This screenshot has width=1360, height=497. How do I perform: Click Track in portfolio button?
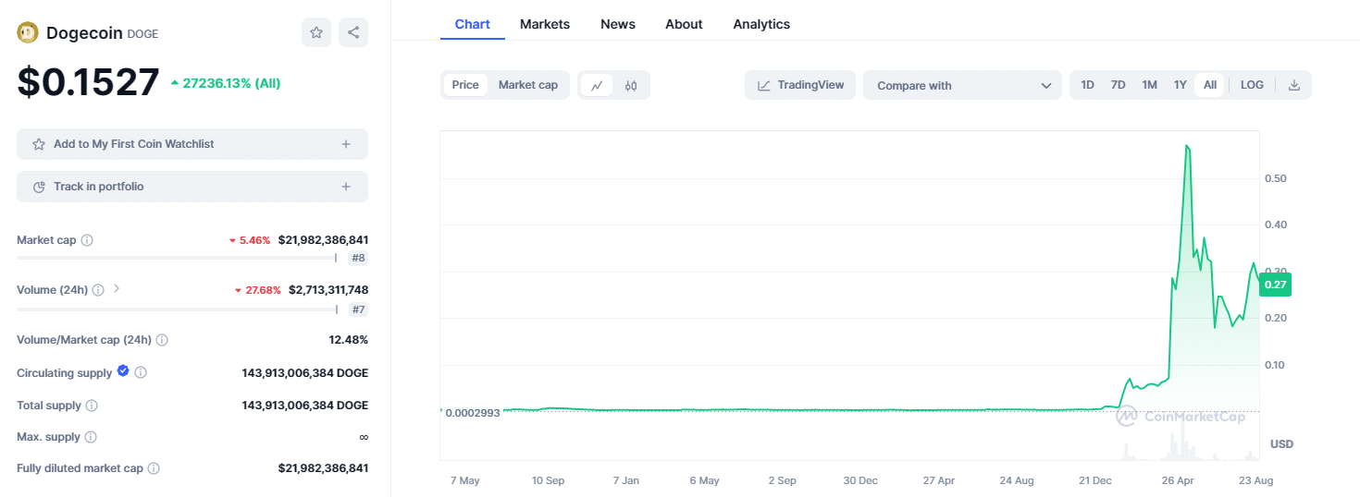tap(192, 187)
